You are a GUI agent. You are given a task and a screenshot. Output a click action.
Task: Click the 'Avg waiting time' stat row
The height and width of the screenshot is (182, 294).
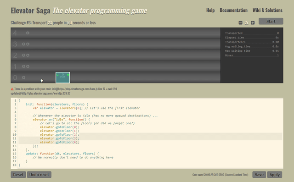252,46
